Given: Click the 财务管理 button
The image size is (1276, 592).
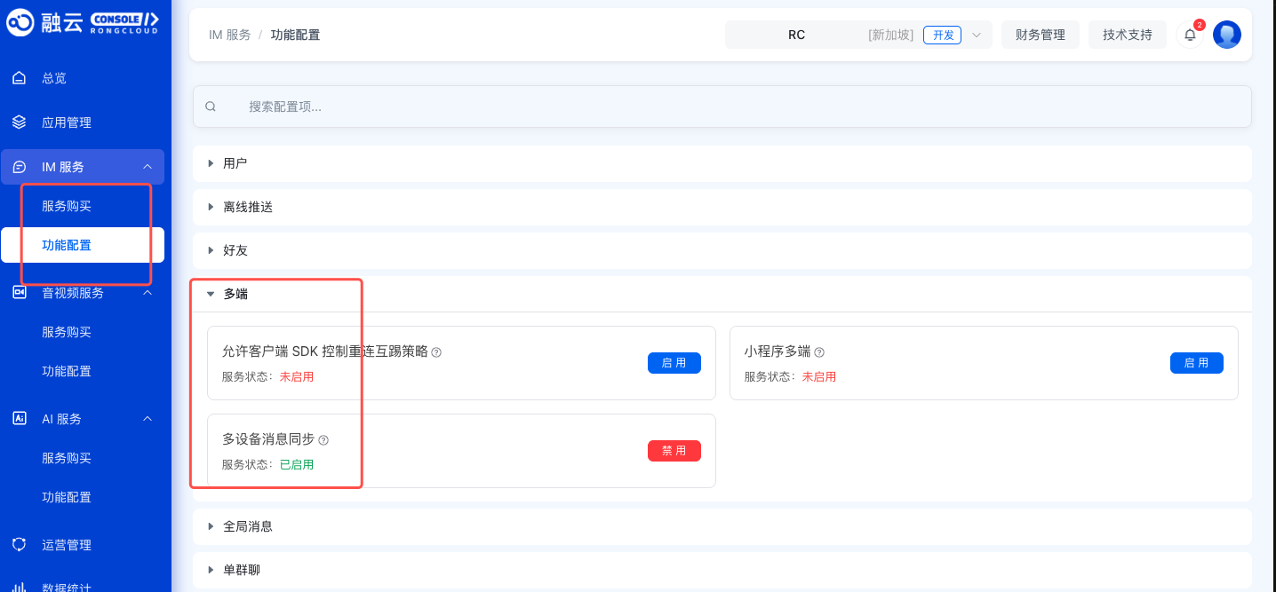Looking at the screenshot, I should coord(1040,35).
